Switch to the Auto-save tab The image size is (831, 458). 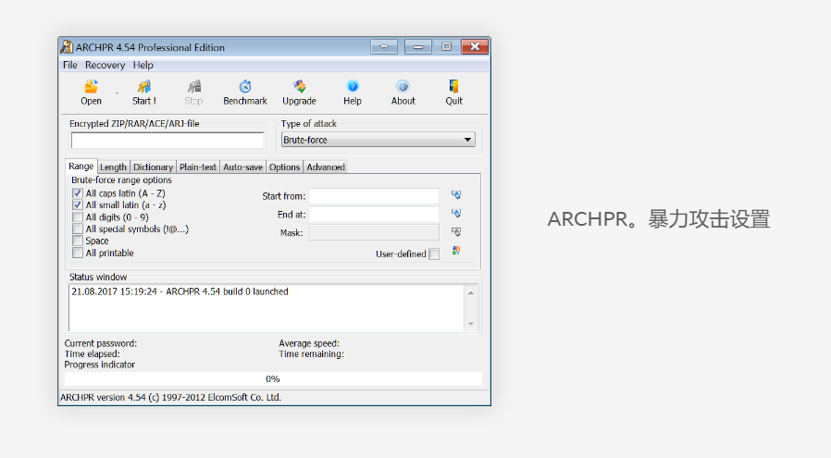[242, 167]
